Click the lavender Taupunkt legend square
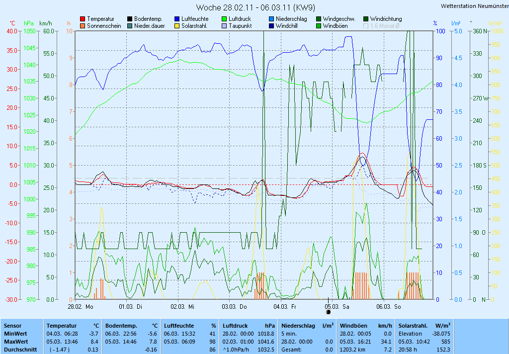This screenshot has width=509, height=354. tap(224, 26)
